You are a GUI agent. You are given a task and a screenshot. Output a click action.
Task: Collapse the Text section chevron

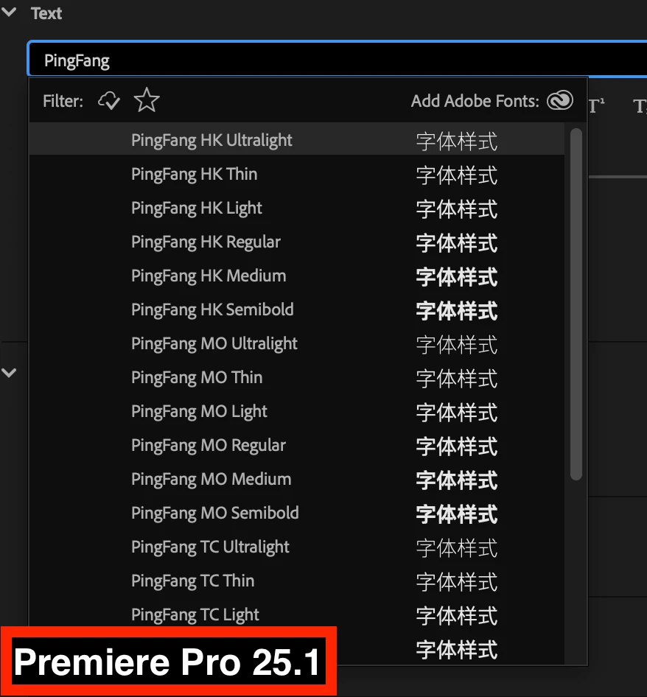click(x=9, y=12)
